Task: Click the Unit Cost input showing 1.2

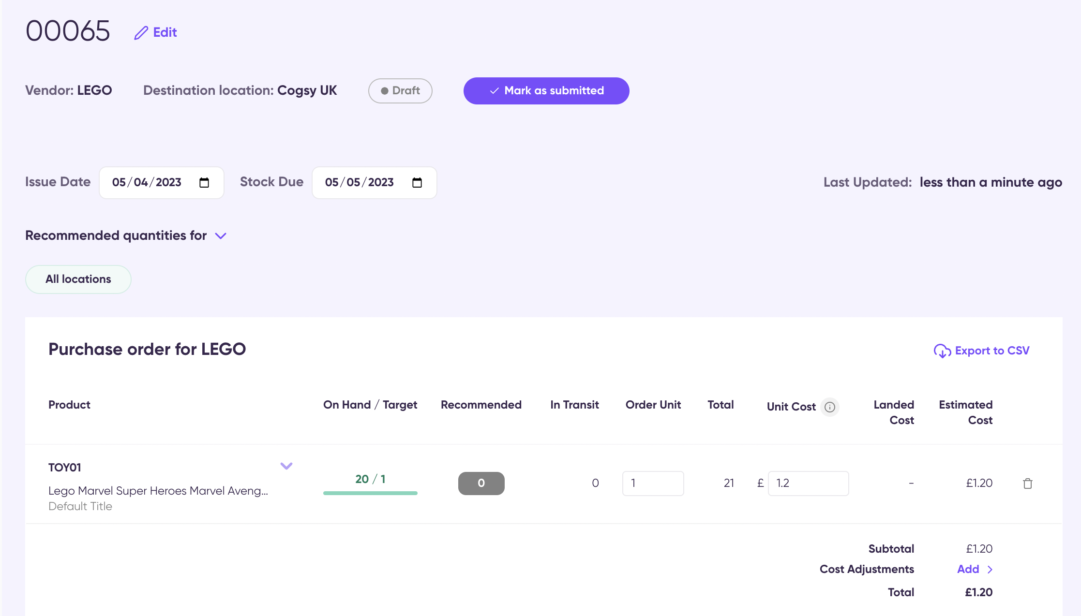Action: tap(808, 484)
